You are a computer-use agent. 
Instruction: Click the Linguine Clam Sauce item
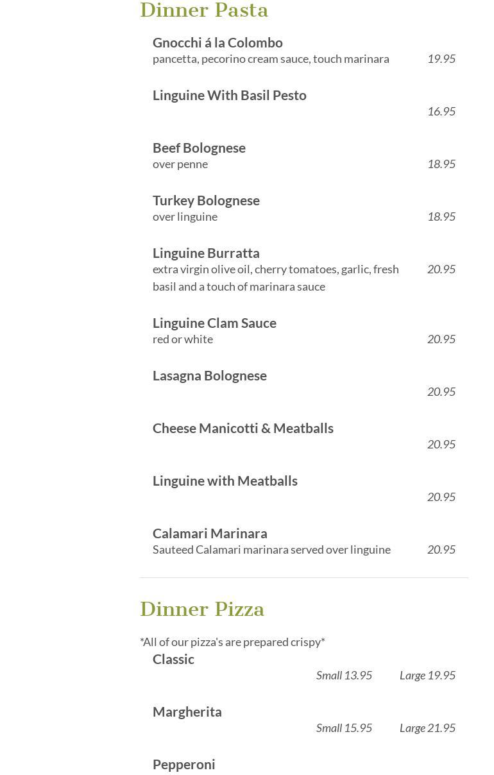(214, 323)
